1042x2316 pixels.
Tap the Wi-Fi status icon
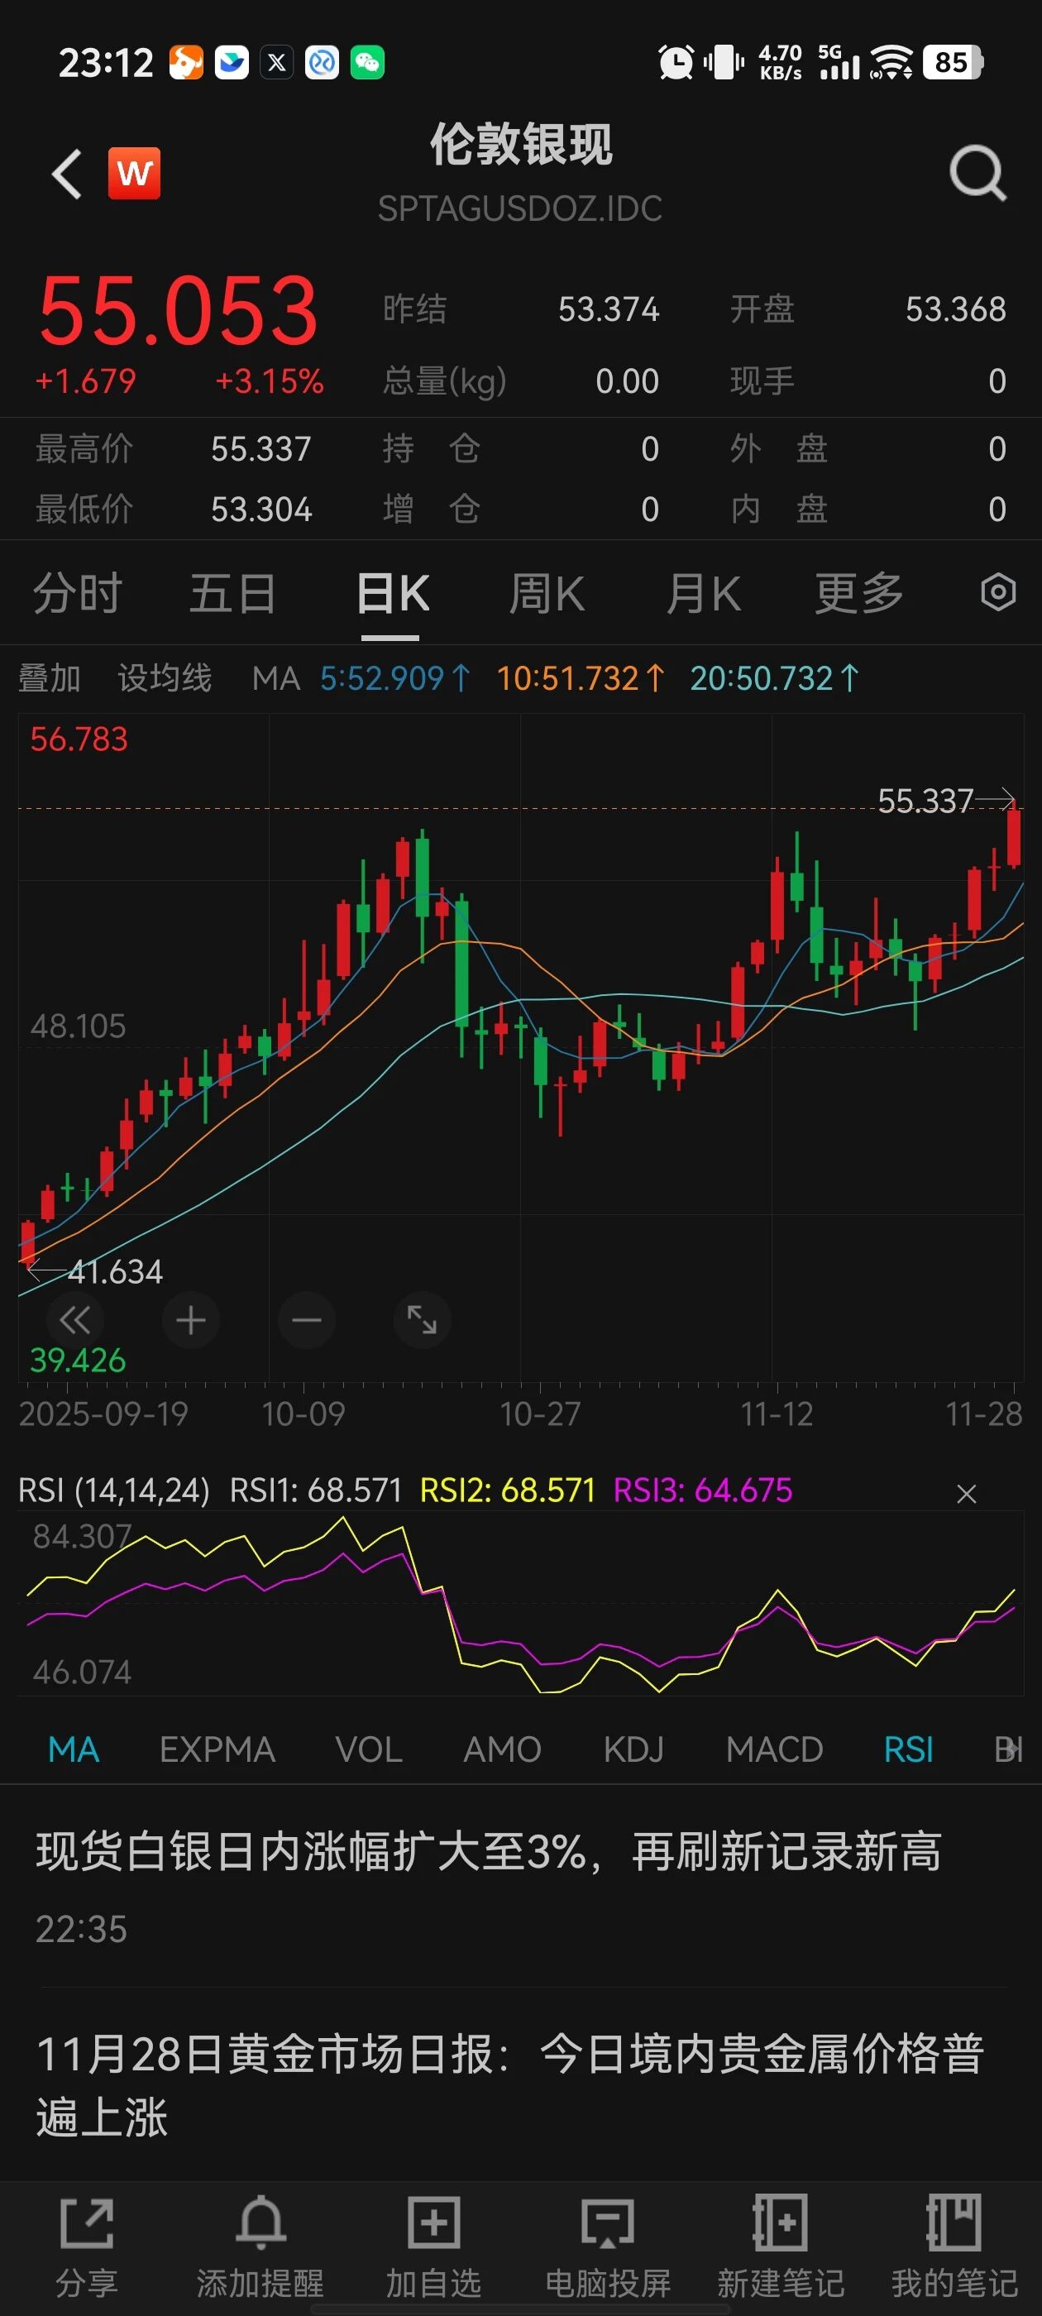point(891,62)
